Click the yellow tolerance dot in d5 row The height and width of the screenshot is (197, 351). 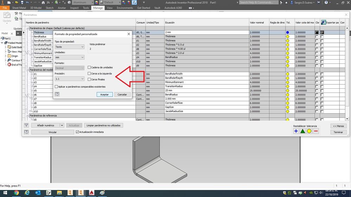pos(287,91)
